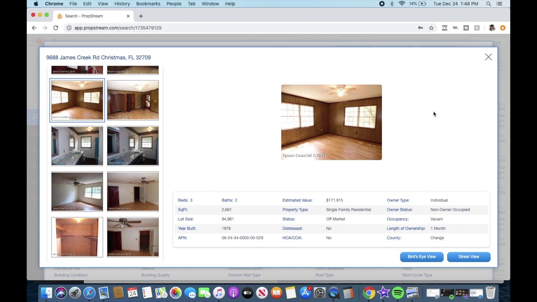537x302 pixels.
Task: Open the Wi-Fi status menu
Action: [x=402, y=4]
